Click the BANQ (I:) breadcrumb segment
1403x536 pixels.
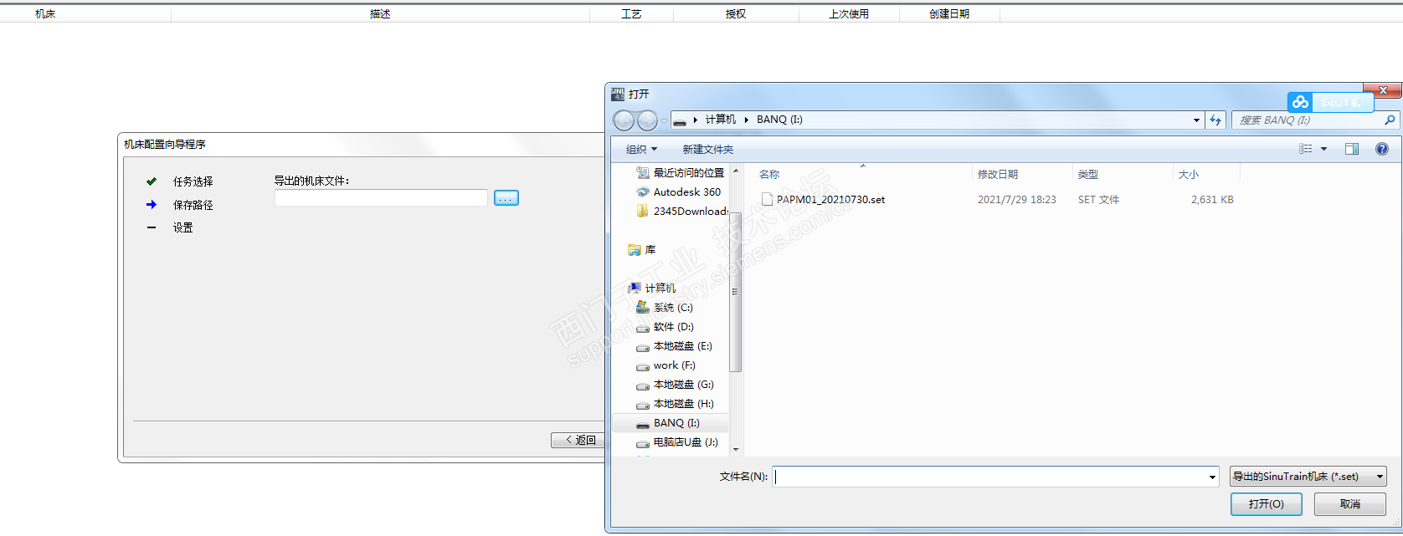[x=779, y=120]
